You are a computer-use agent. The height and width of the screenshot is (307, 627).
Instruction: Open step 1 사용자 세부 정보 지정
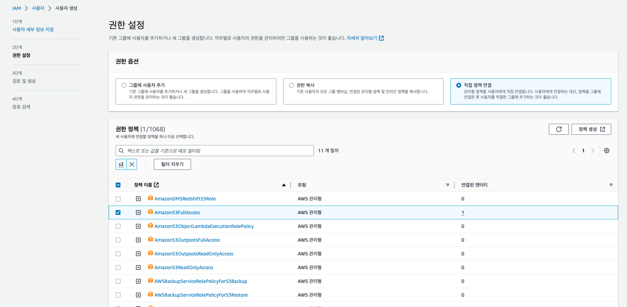point(33,30)
